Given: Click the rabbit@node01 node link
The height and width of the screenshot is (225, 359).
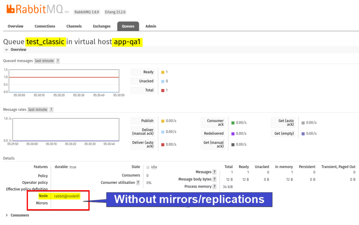Looking at the screenshot, I should point(67,196).
